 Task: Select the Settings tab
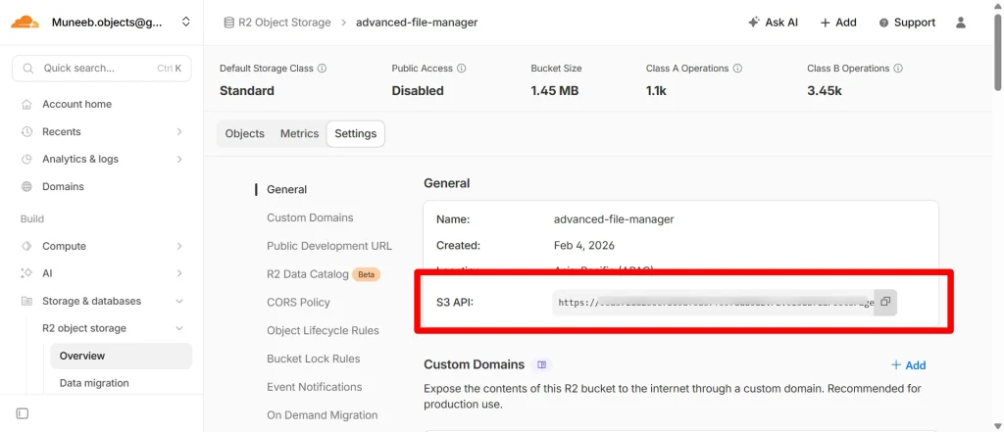click(x=355, y=134)
